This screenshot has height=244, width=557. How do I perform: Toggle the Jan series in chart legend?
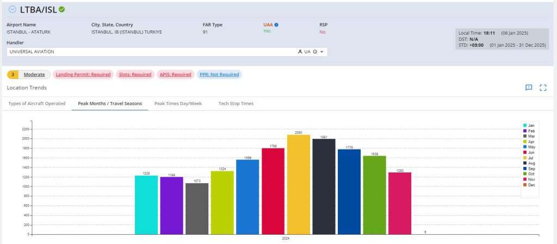(530, 125)
